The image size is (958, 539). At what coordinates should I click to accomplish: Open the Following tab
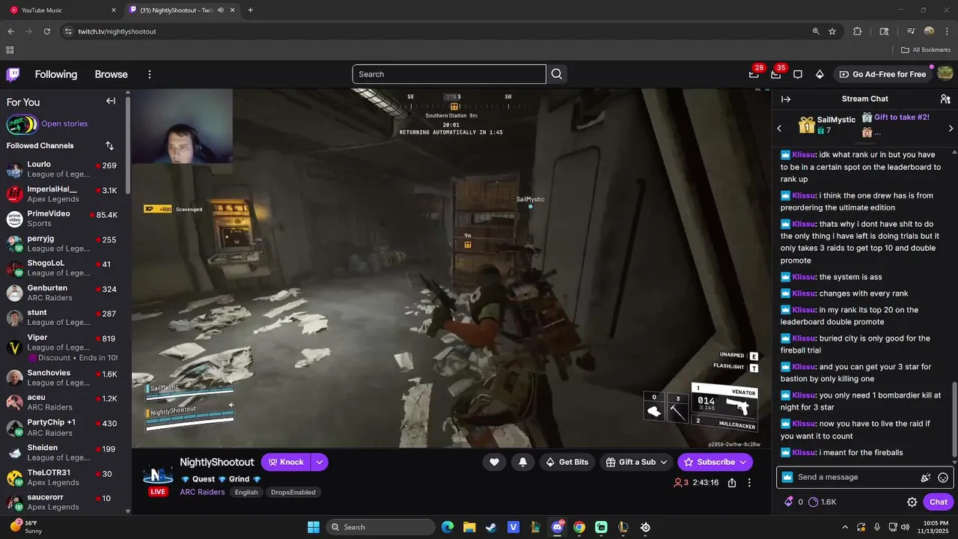click(x=56, y=74)
